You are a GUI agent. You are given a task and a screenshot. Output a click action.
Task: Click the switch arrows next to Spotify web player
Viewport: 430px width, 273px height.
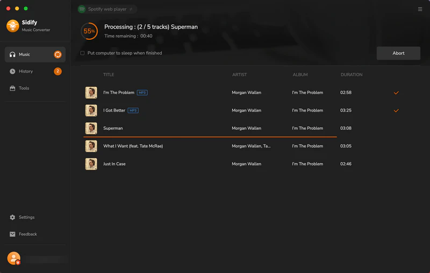pos(131,9)
